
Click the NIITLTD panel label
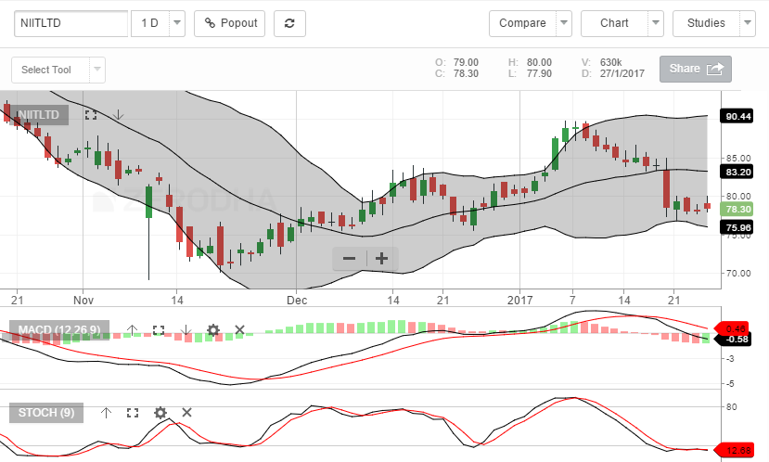(x=39, y=115)
